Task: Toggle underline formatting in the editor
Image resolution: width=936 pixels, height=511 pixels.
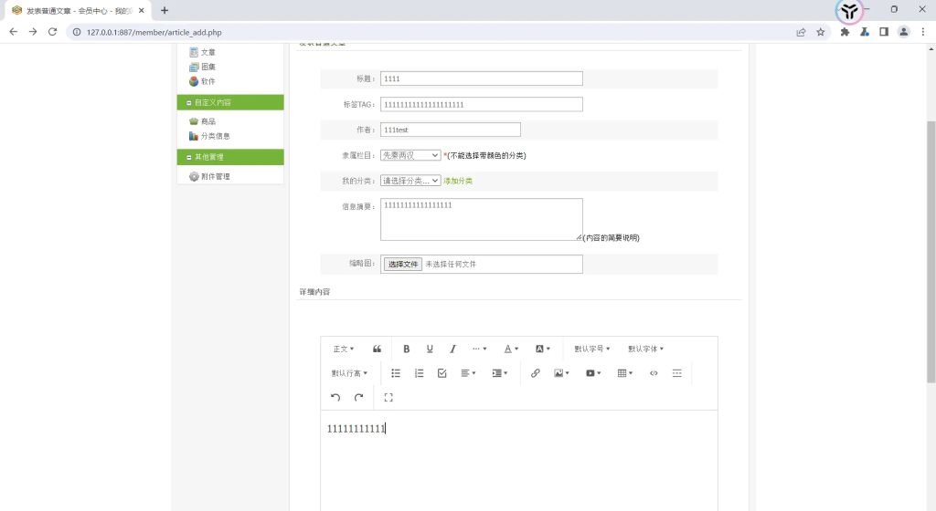Action: coord(430,349)
